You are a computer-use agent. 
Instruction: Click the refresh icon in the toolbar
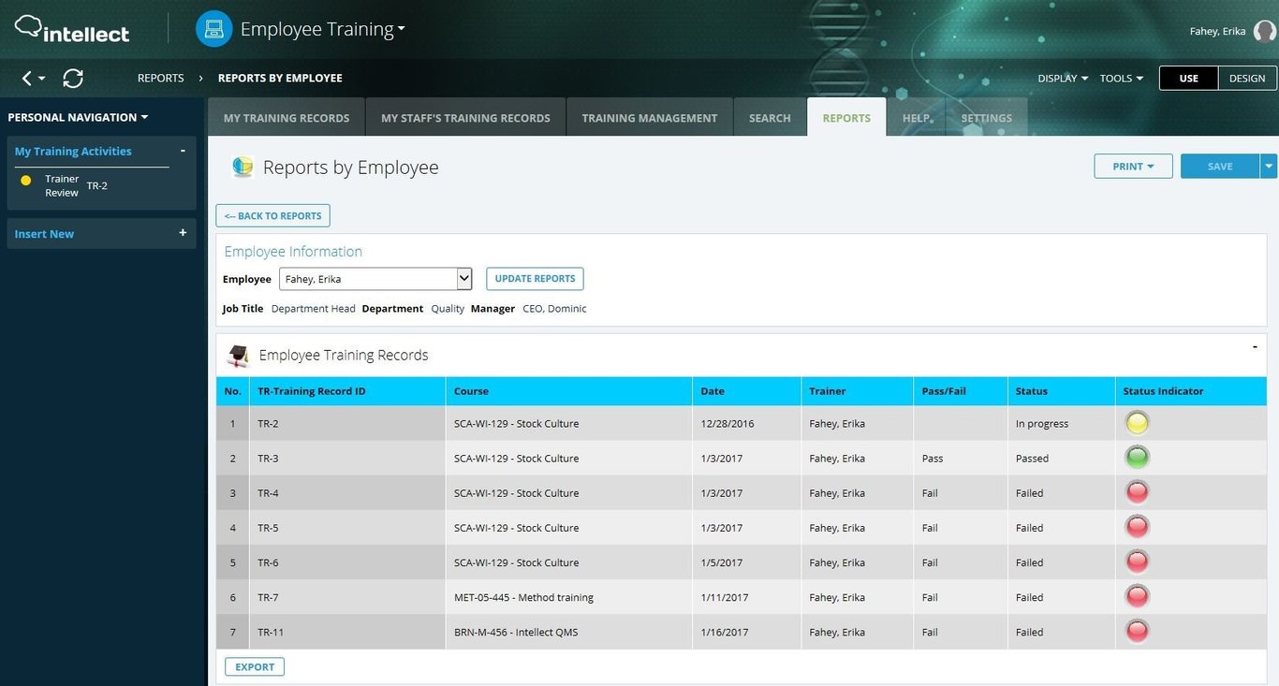point(73,78)
